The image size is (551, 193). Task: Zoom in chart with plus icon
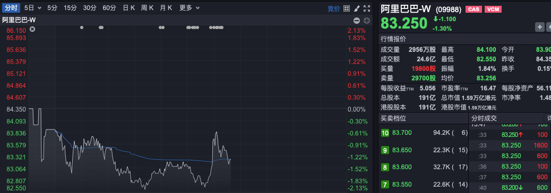366,21
